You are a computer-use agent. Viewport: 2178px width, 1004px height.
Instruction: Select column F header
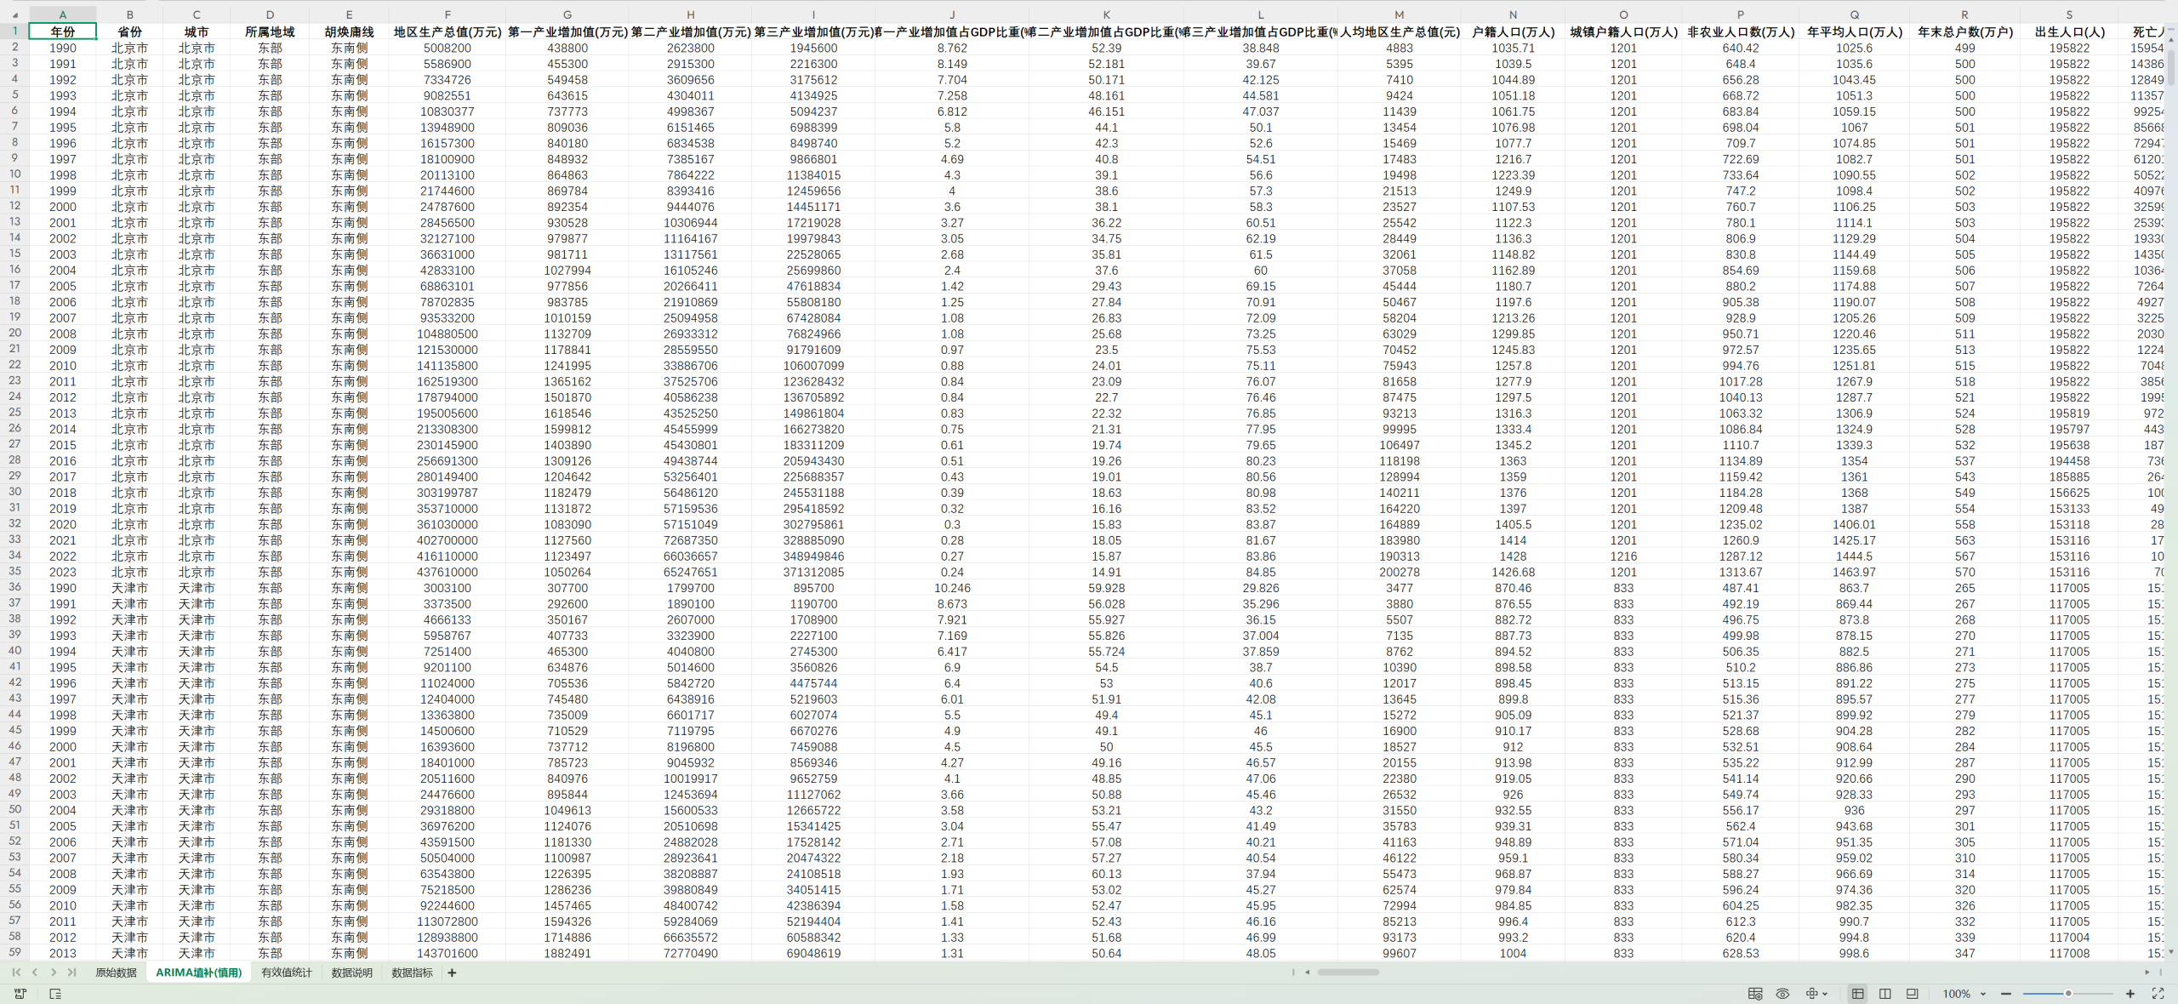pos(448,14)
